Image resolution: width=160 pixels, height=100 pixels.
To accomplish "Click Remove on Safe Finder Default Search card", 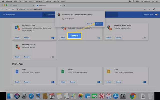I will click(x=118, y=38).
